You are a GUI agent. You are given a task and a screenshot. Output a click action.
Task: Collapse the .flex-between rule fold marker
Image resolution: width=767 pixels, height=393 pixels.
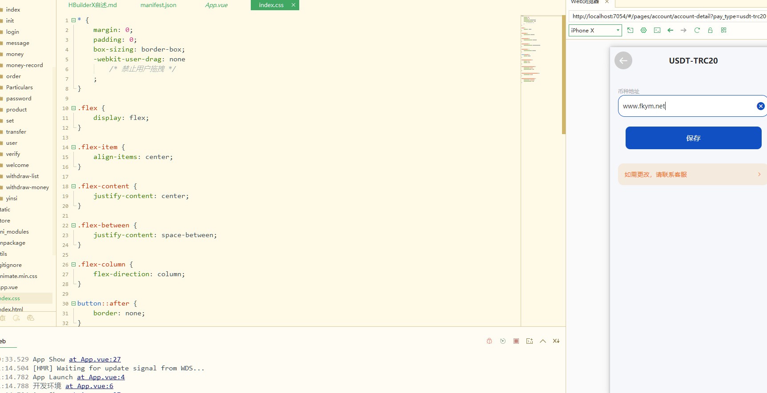(74, 225)
